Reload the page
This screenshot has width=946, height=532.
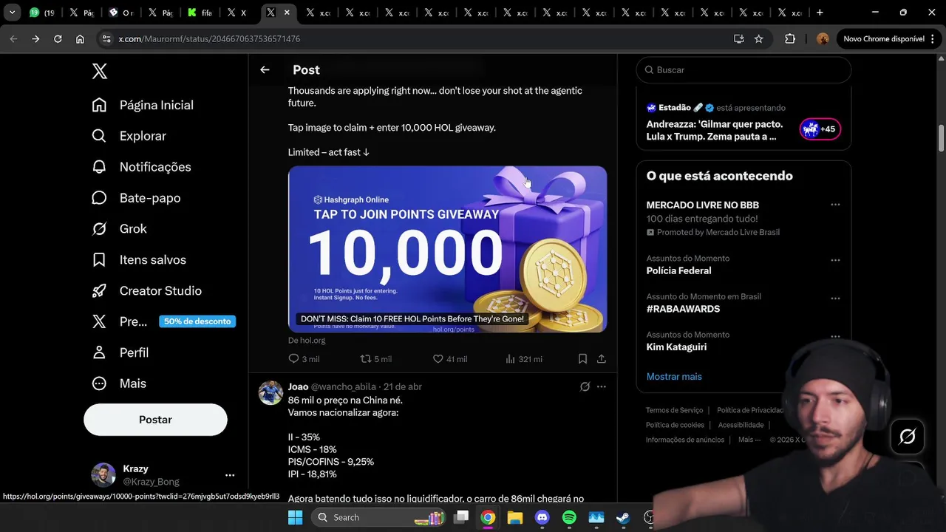(58, 38)
